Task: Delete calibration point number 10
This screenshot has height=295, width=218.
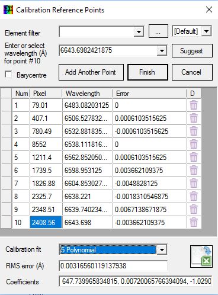Action: tap(194, 222)
